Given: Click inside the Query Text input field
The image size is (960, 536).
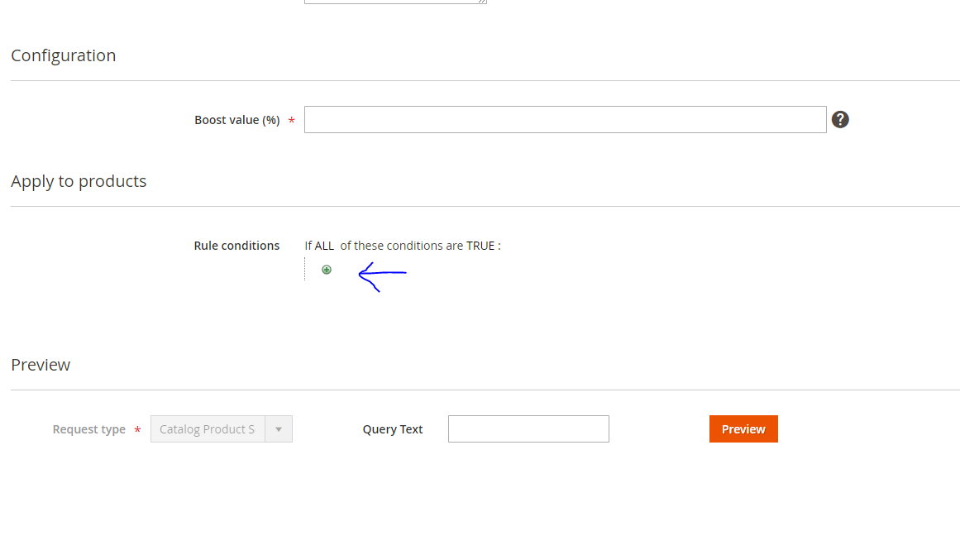Looking at the screenshot, I should [528, 428].
